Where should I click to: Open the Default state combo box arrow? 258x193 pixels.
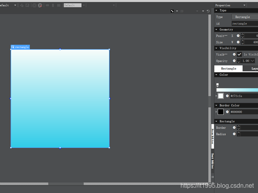[84, 5]
